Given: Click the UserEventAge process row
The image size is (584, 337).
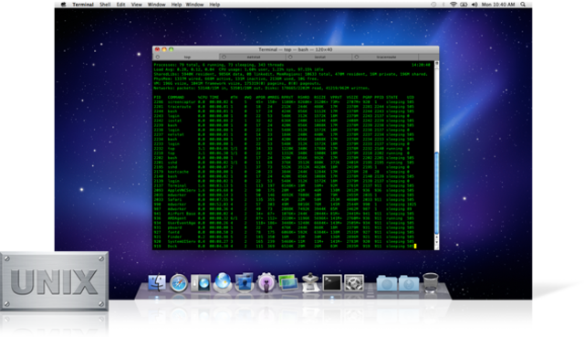Looking at the screenshot, I should 284,223.
